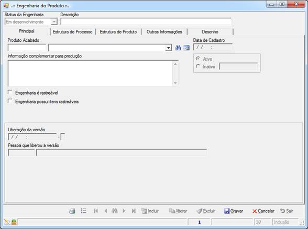Image resolution: width=308 pixels, height=229 pixels.
Task: Check Engenharia possui itens rastreáveis
Action: (10, 101)
